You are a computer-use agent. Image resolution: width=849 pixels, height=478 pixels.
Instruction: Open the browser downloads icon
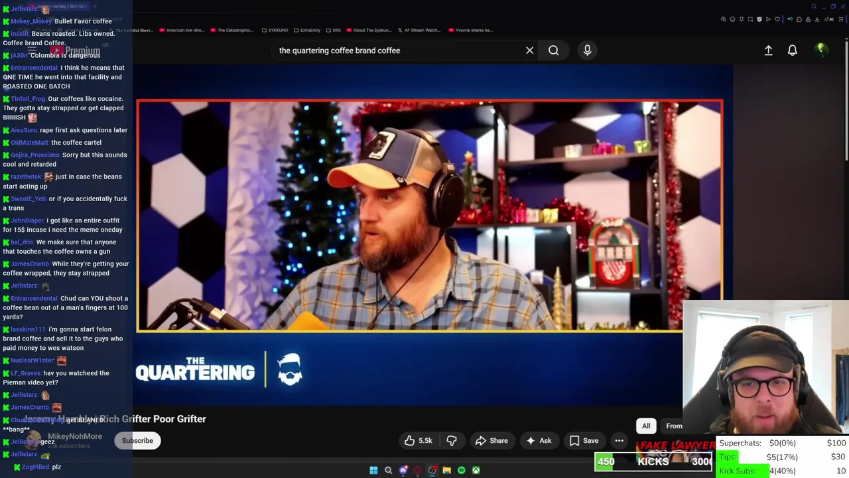pos(817,19)
